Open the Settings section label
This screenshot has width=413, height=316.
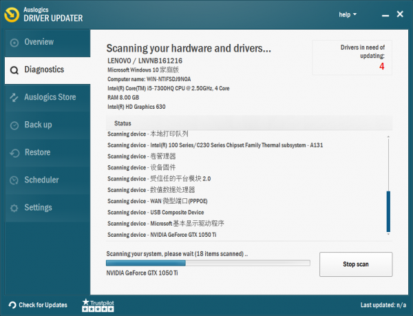pos(38,207)
